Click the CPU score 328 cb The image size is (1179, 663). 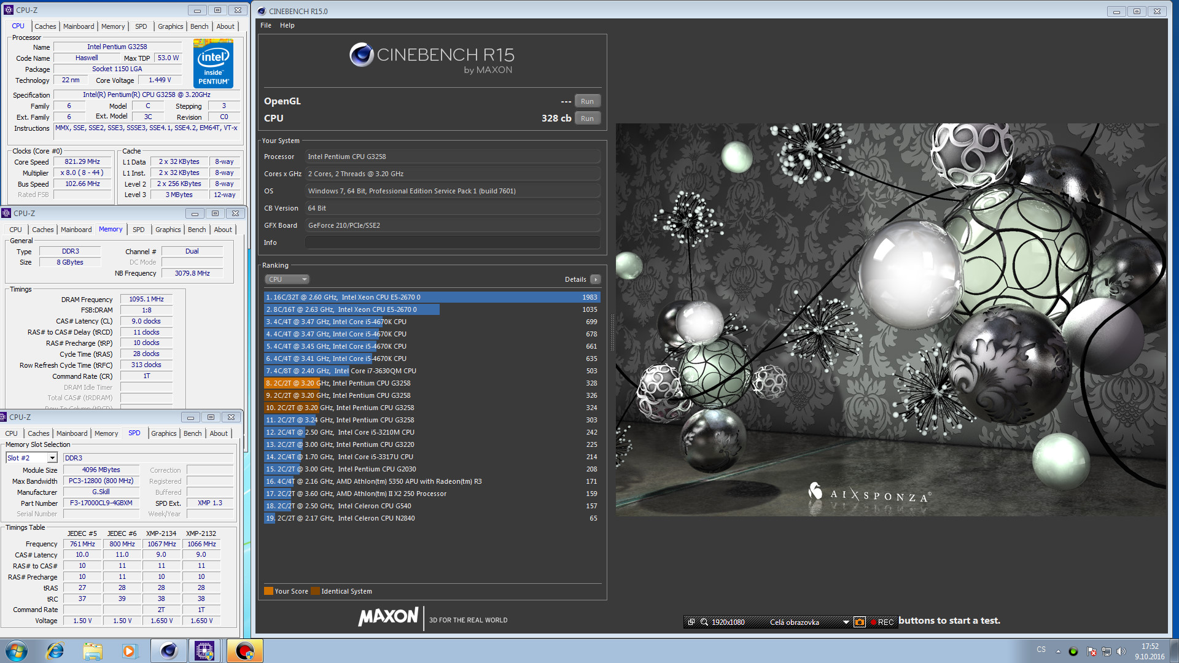[556, 118]
